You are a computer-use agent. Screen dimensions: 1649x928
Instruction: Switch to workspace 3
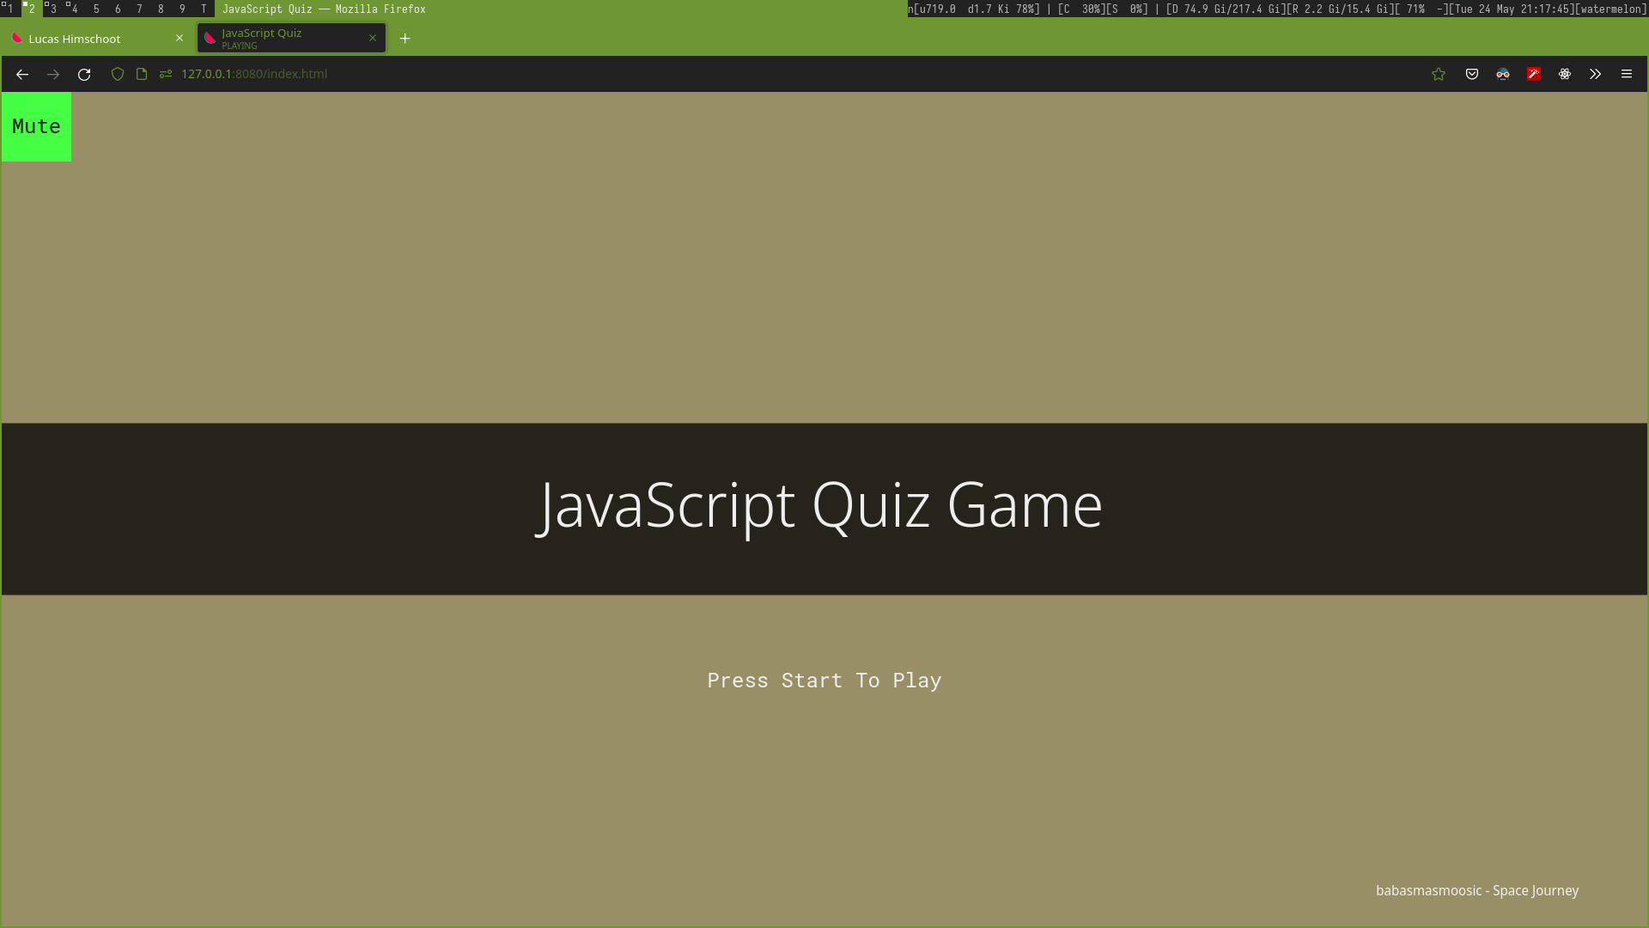pos(53,9)
